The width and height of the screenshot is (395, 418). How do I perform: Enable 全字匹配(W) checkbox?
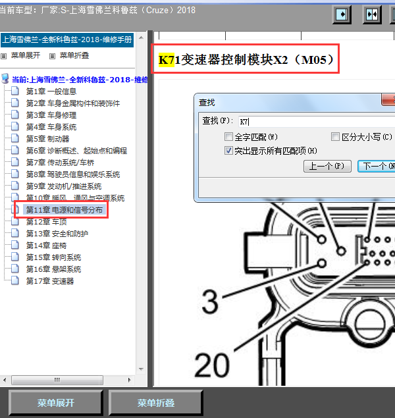point(228,137)
